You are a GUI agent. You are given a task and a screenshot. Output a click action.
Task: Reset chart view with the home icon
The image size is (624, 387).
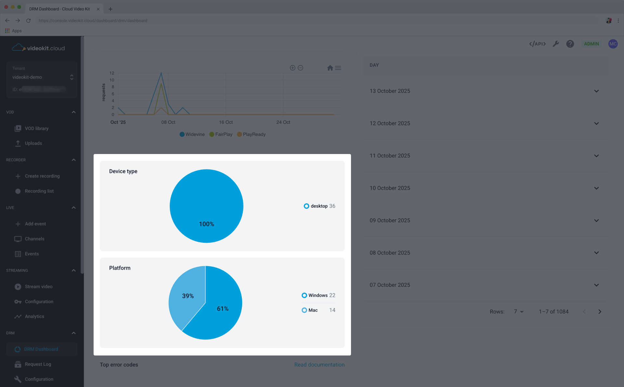pyautogui.click(x=330, y=68)
